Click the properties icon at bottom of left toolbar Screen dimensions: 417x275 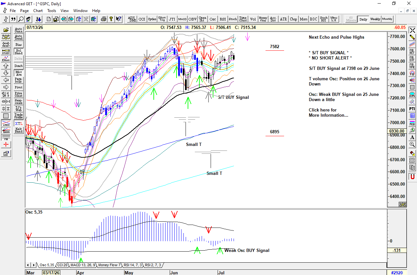coord(6,153)
